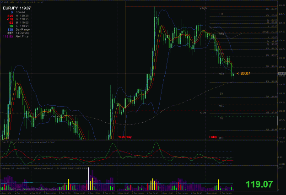Click the EURJPY 119.07 symbol heading
286x195 pixels.
(17, 8)
